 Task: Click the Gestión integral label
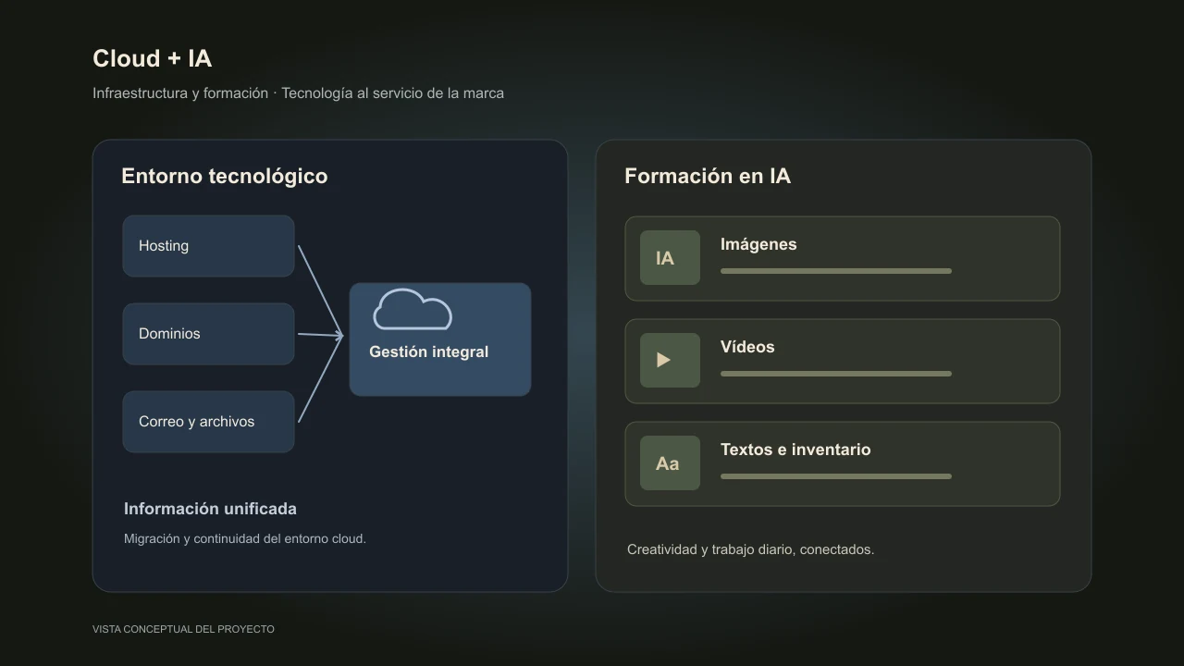coord(428,351)
